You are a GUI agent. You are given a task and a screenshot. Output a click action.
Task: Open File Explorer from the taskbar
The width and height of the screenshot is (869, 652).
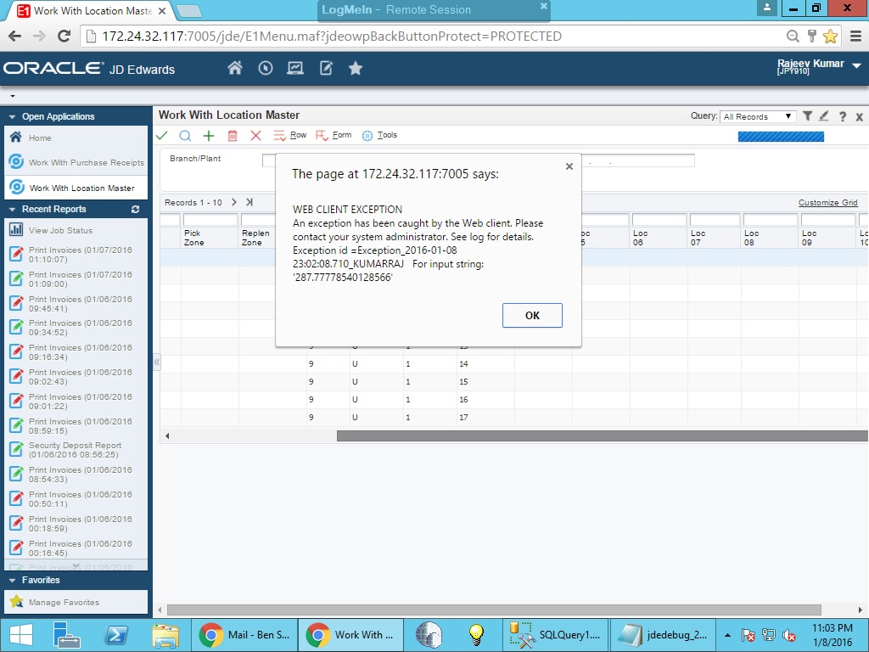(165, 635)
